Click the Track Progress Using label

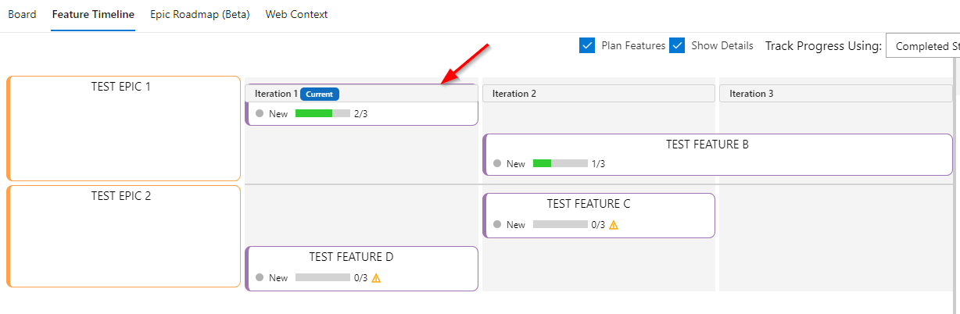[x=823, y=46]
